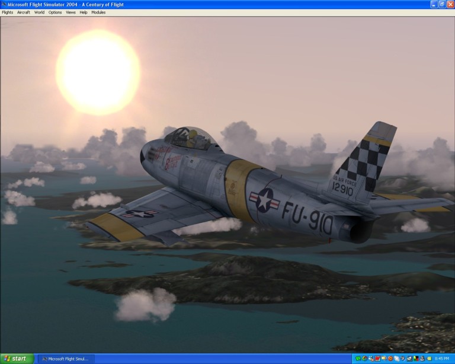Viewport: 455px width, 364px height.
Task: Click the orange circular tray icon
Action: click(x=390, y=359)
